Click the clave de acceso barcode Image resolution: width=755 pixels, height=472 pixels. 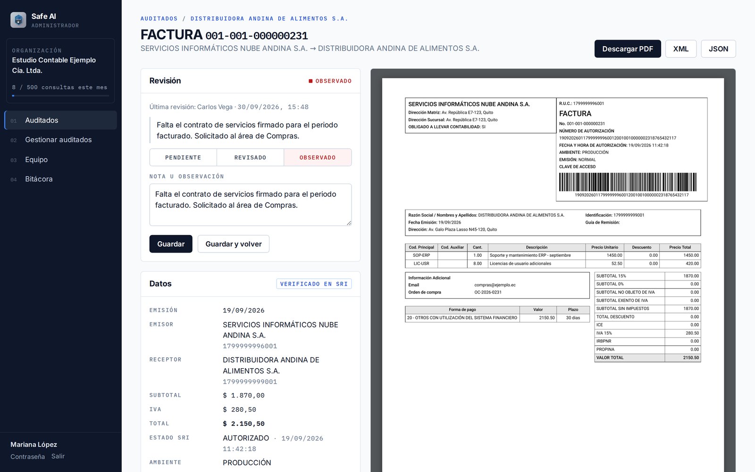coord(628,182)
